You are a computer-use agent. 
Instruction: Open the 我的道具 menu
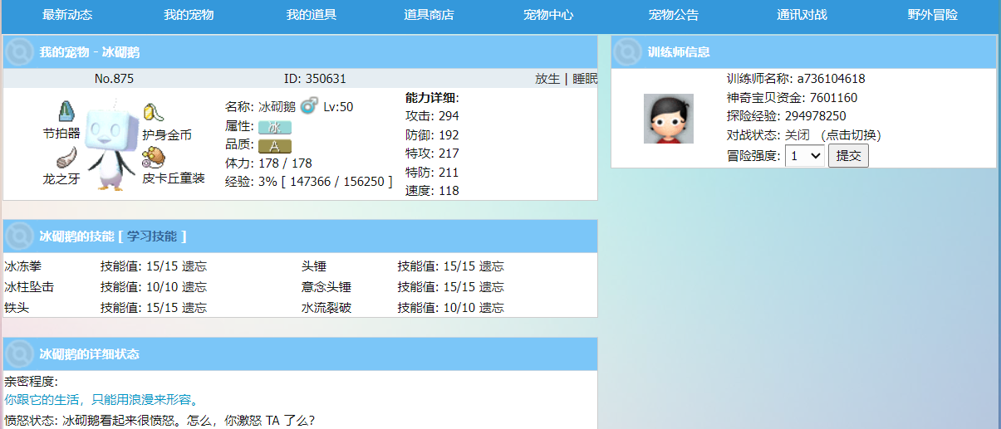pos(312,15)
